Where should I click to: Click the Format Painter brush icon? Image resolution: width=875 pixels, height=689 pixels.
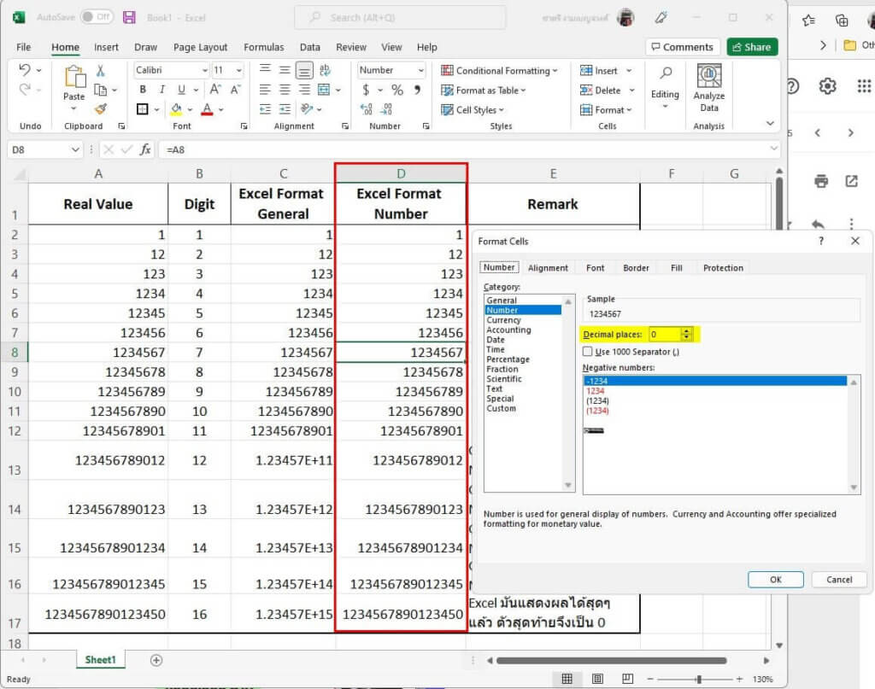click(101, 108)
